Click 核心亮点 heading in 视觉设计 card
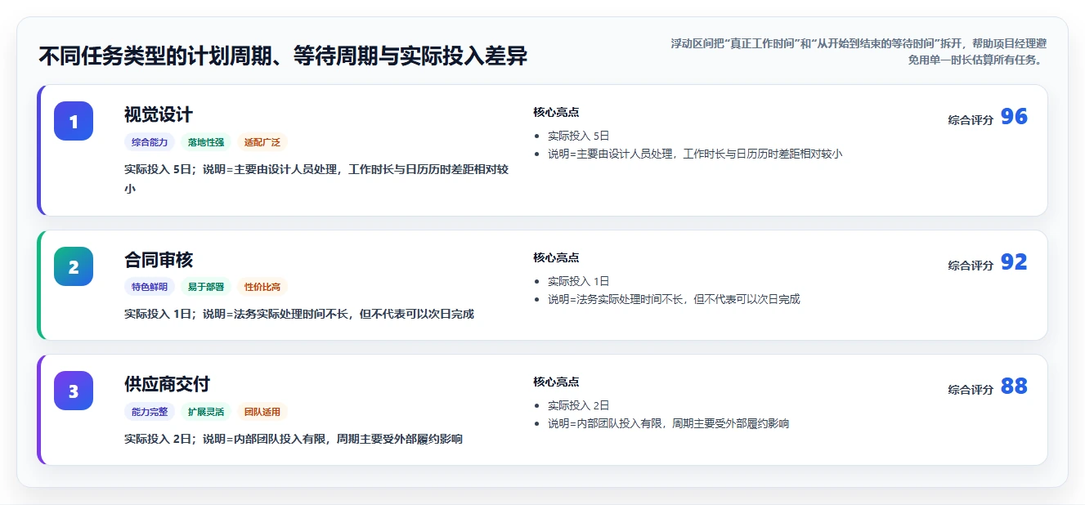 coord(556,112)
